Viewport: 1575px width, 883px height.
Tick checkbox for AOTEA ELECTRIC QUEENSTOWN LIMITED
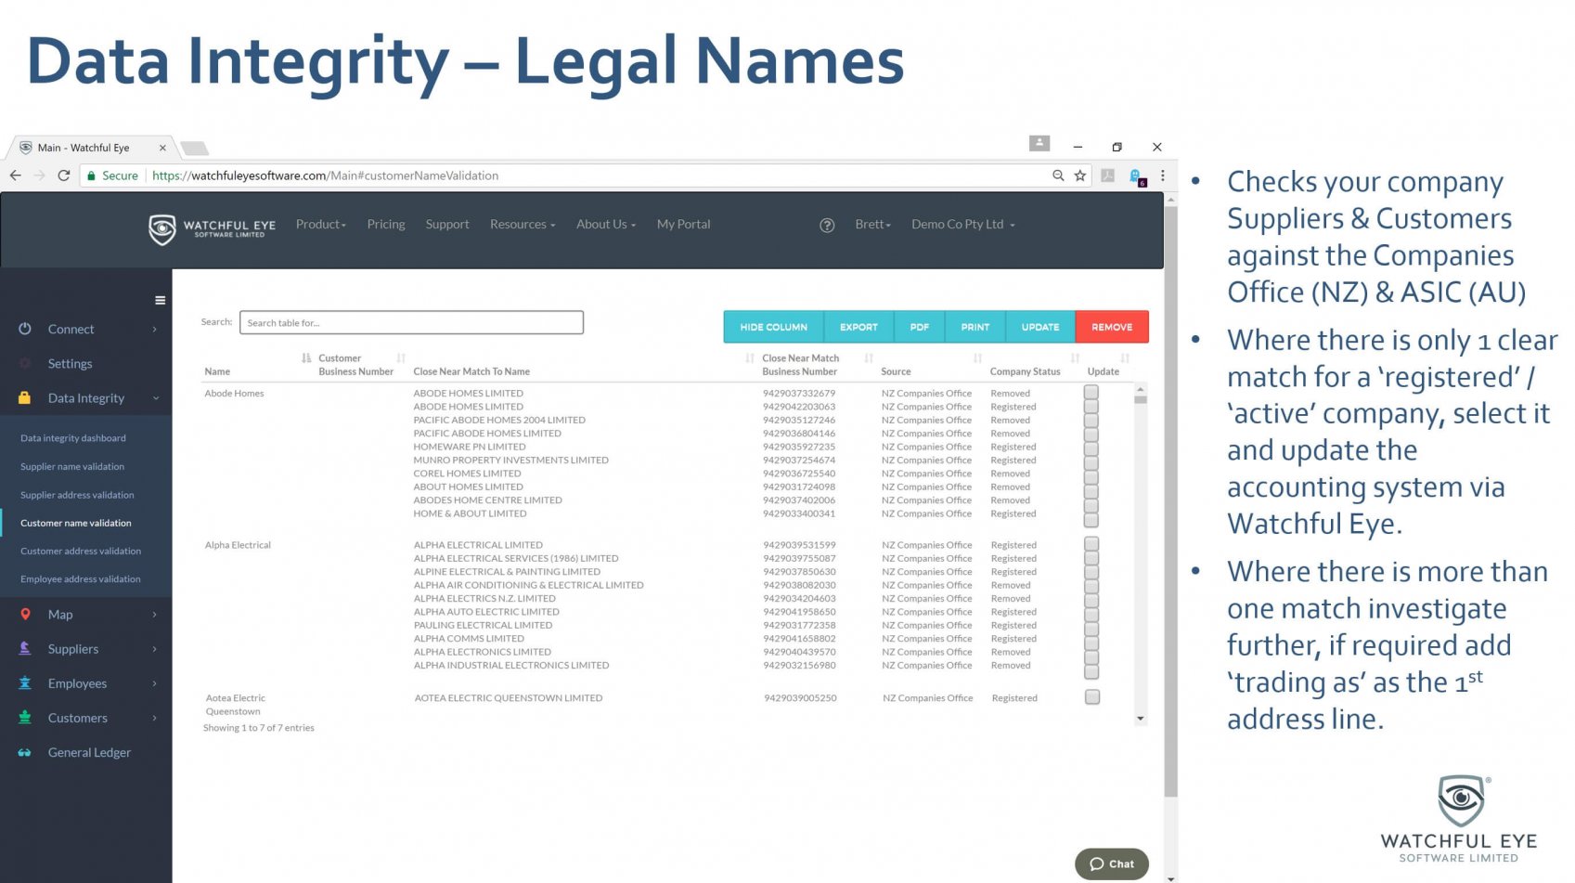click(x=1092, y=697)
